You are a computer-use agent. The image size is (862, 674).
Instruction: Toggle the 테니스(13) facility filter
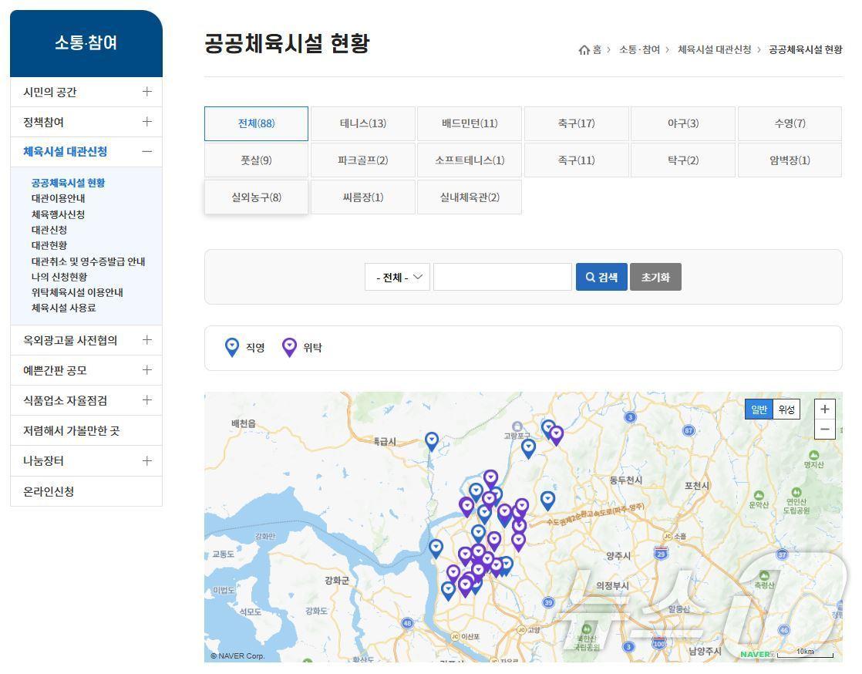click(x=363, y=123)
